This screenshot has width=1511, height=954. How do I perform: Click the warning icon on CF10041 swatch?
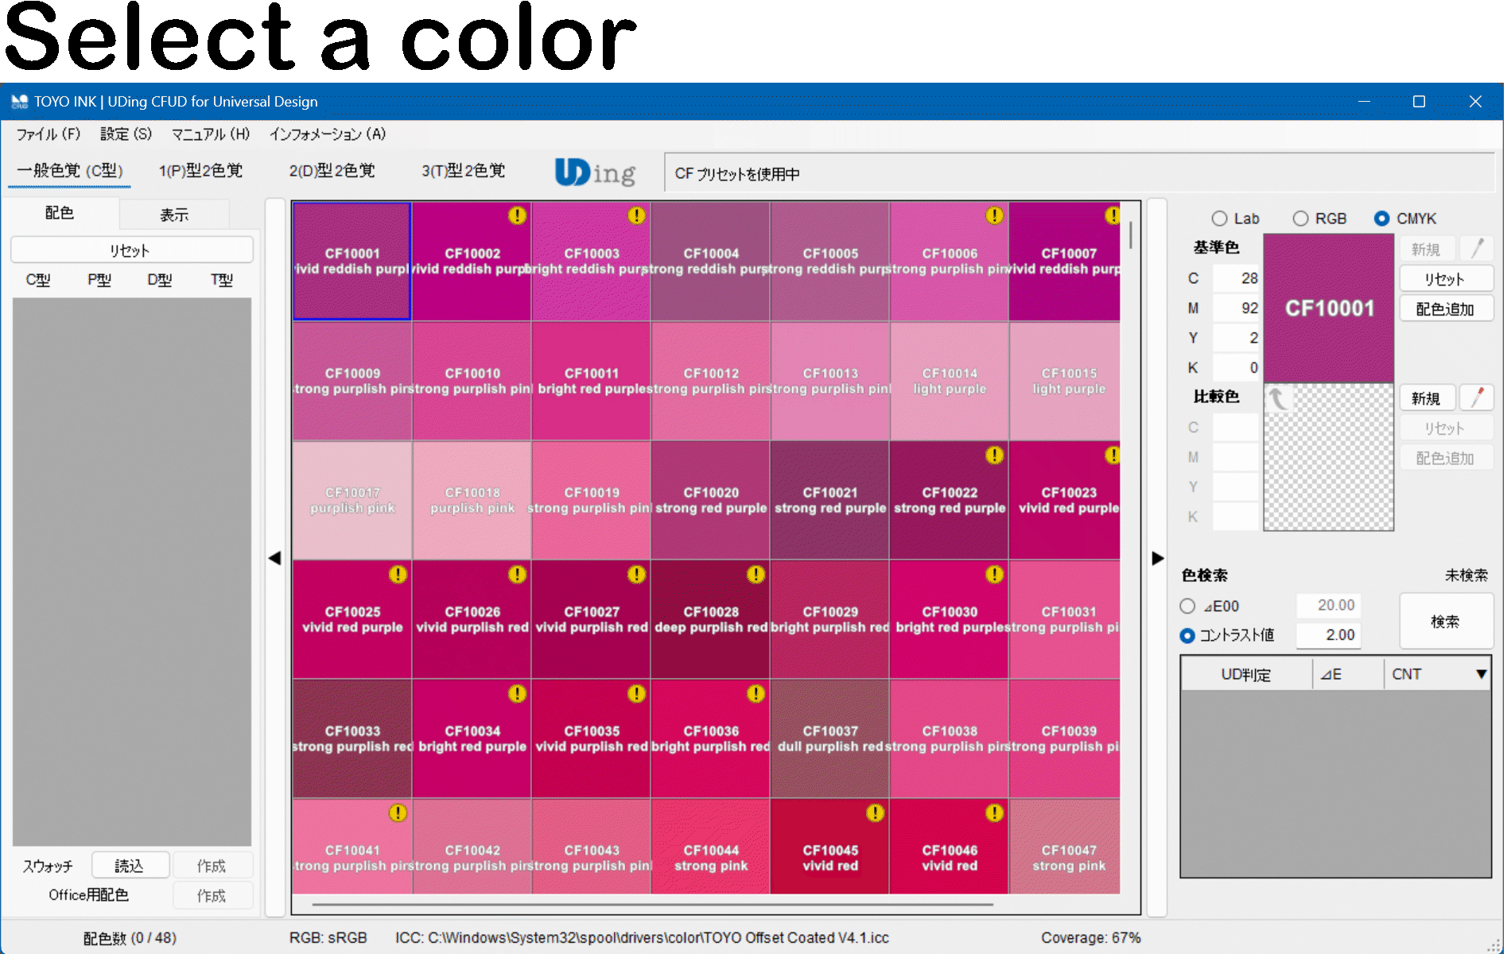[x=398, y=812]
